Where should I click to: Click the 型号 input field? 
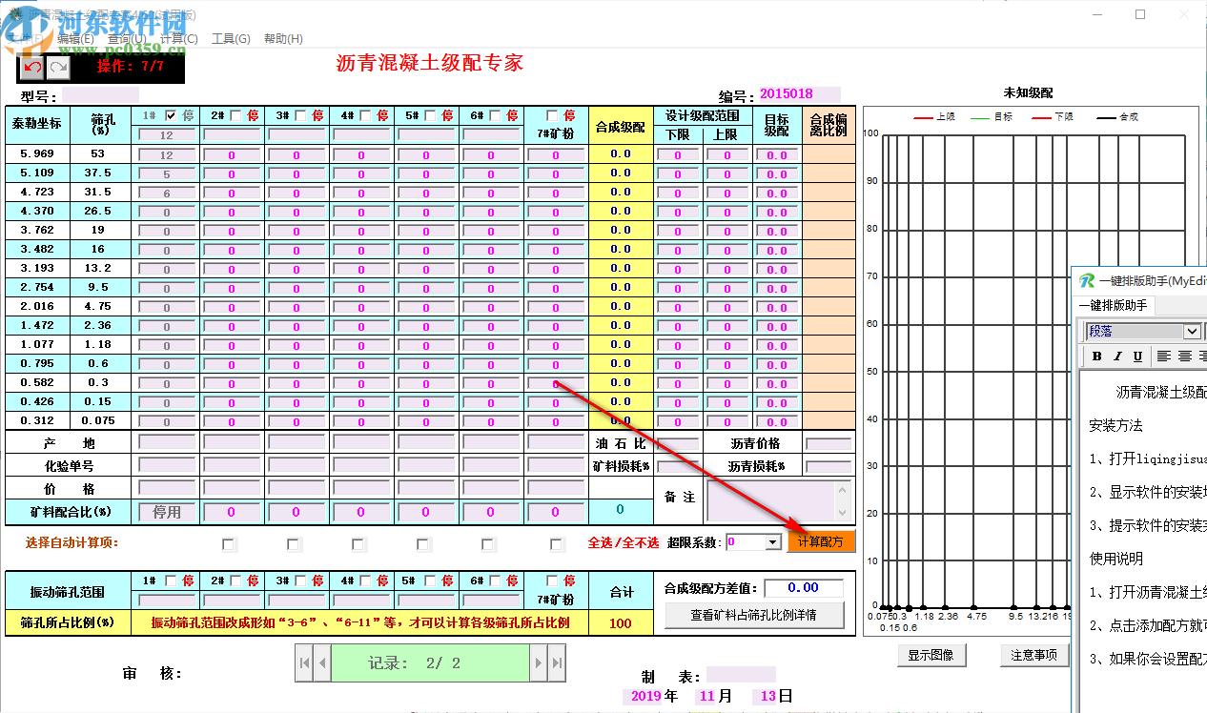100,96
